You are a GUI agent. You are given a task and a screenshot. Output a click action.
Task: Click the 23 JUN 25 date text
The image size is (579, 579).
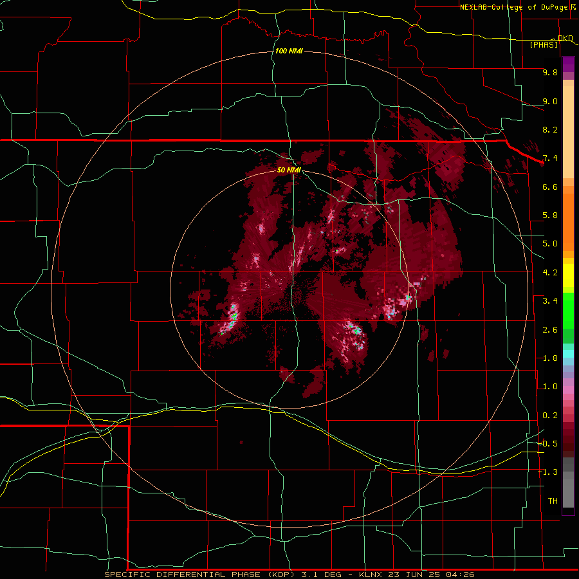(x=414, y=574)
